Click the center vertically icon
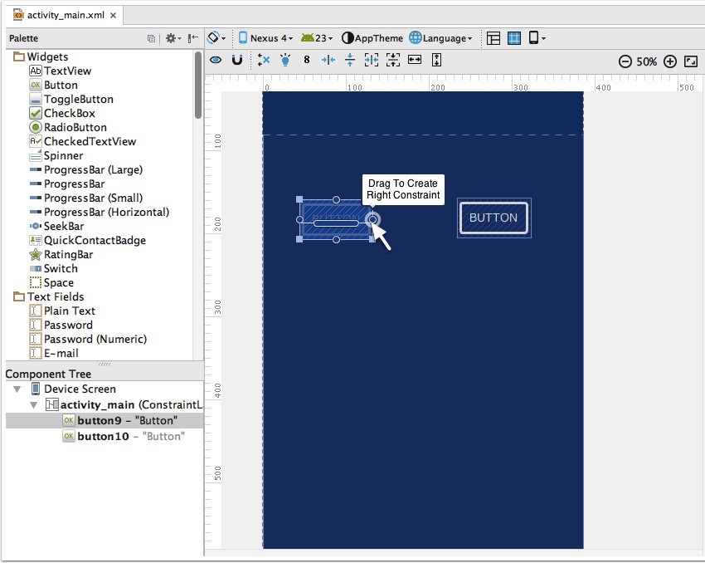Screen dimensions: 705x563 (350, 60)
